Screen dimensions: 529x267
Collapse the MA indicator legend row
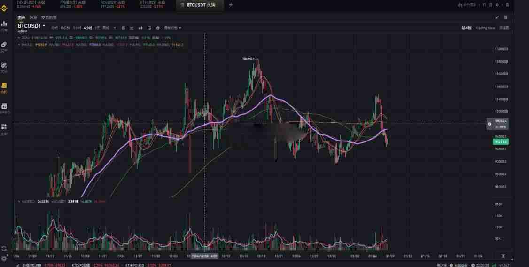(x=19, y=45)
